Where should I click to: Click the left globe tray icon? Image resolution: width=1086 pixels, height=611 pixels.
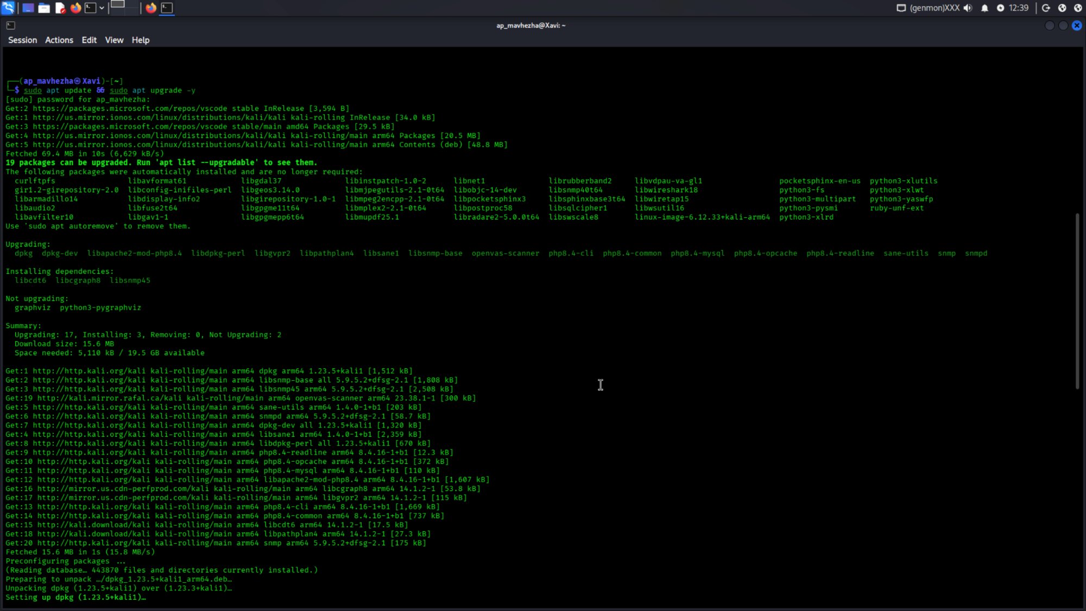coord(1062,8)
